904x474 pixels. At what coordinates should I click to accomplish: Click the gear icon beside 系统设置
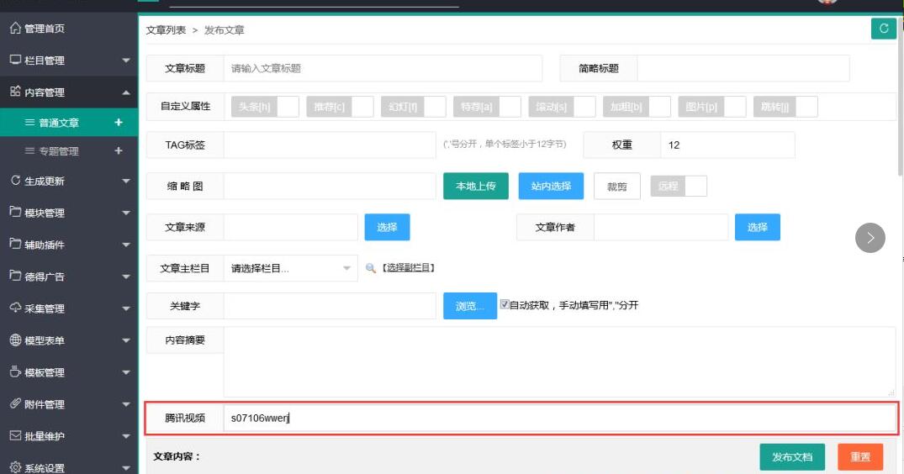point(16,467)
